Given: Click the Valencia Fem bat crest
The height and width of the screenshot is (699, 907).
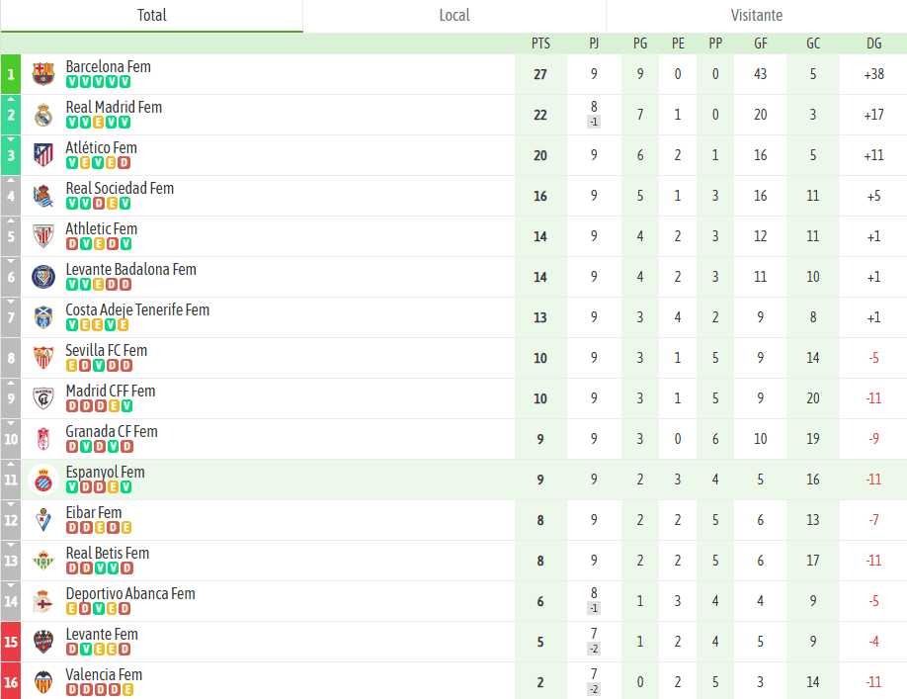Looking at the screenshot, I should pyautogui.click(x=43, y=682).
